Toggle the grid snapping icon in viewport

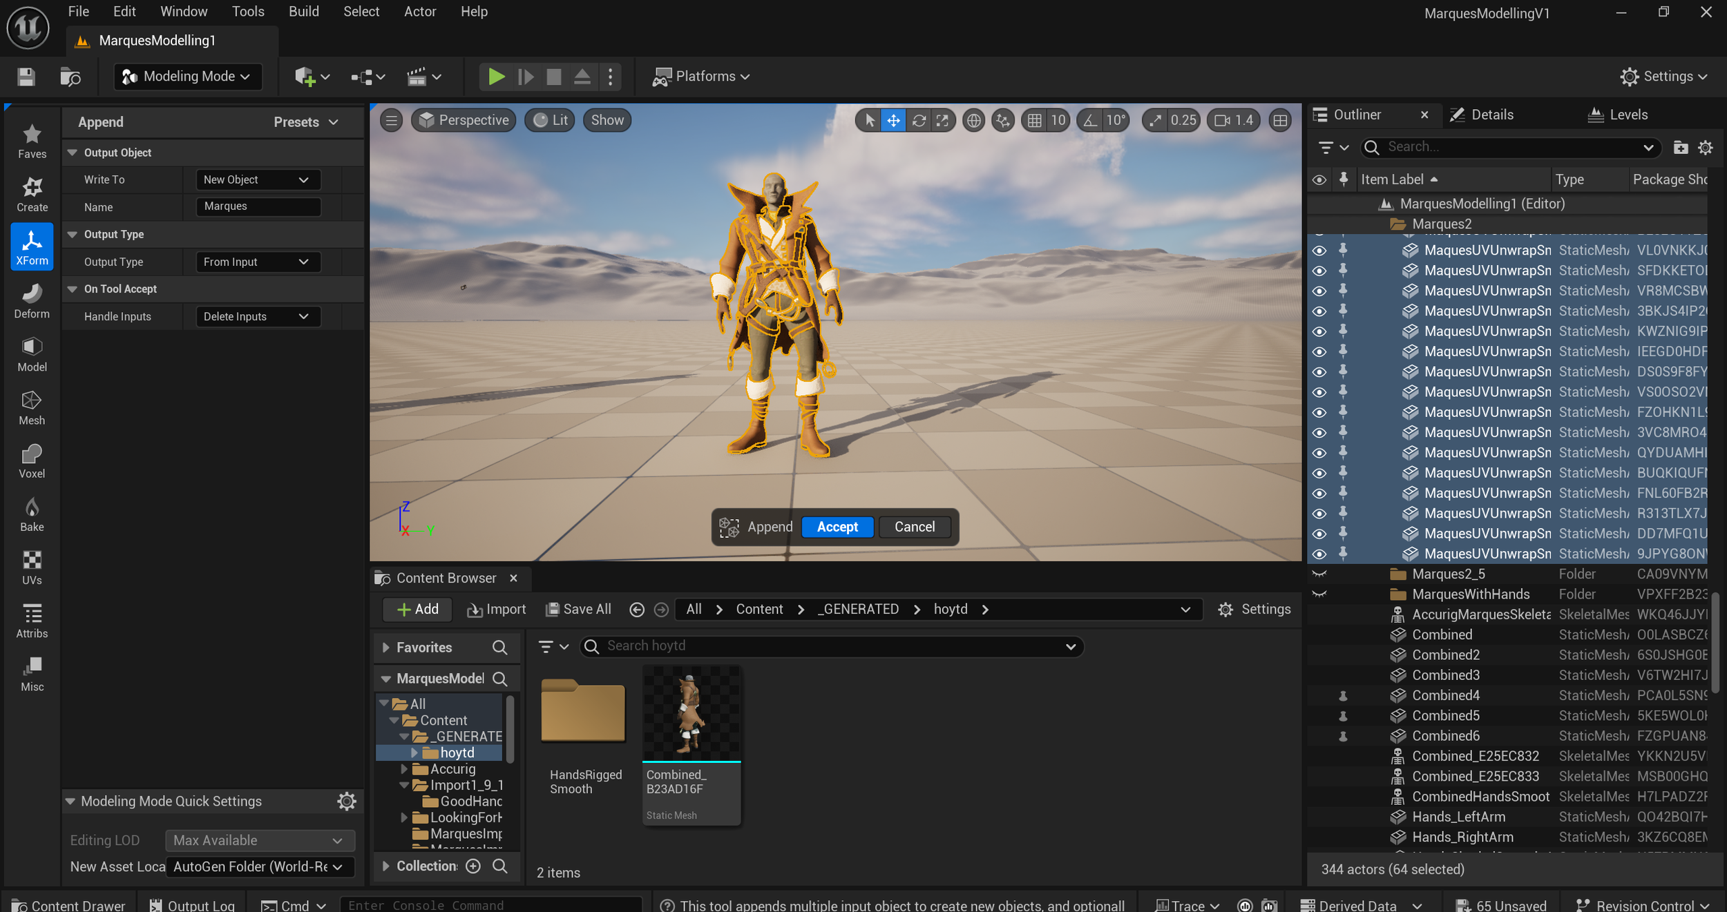[1034, 121]
